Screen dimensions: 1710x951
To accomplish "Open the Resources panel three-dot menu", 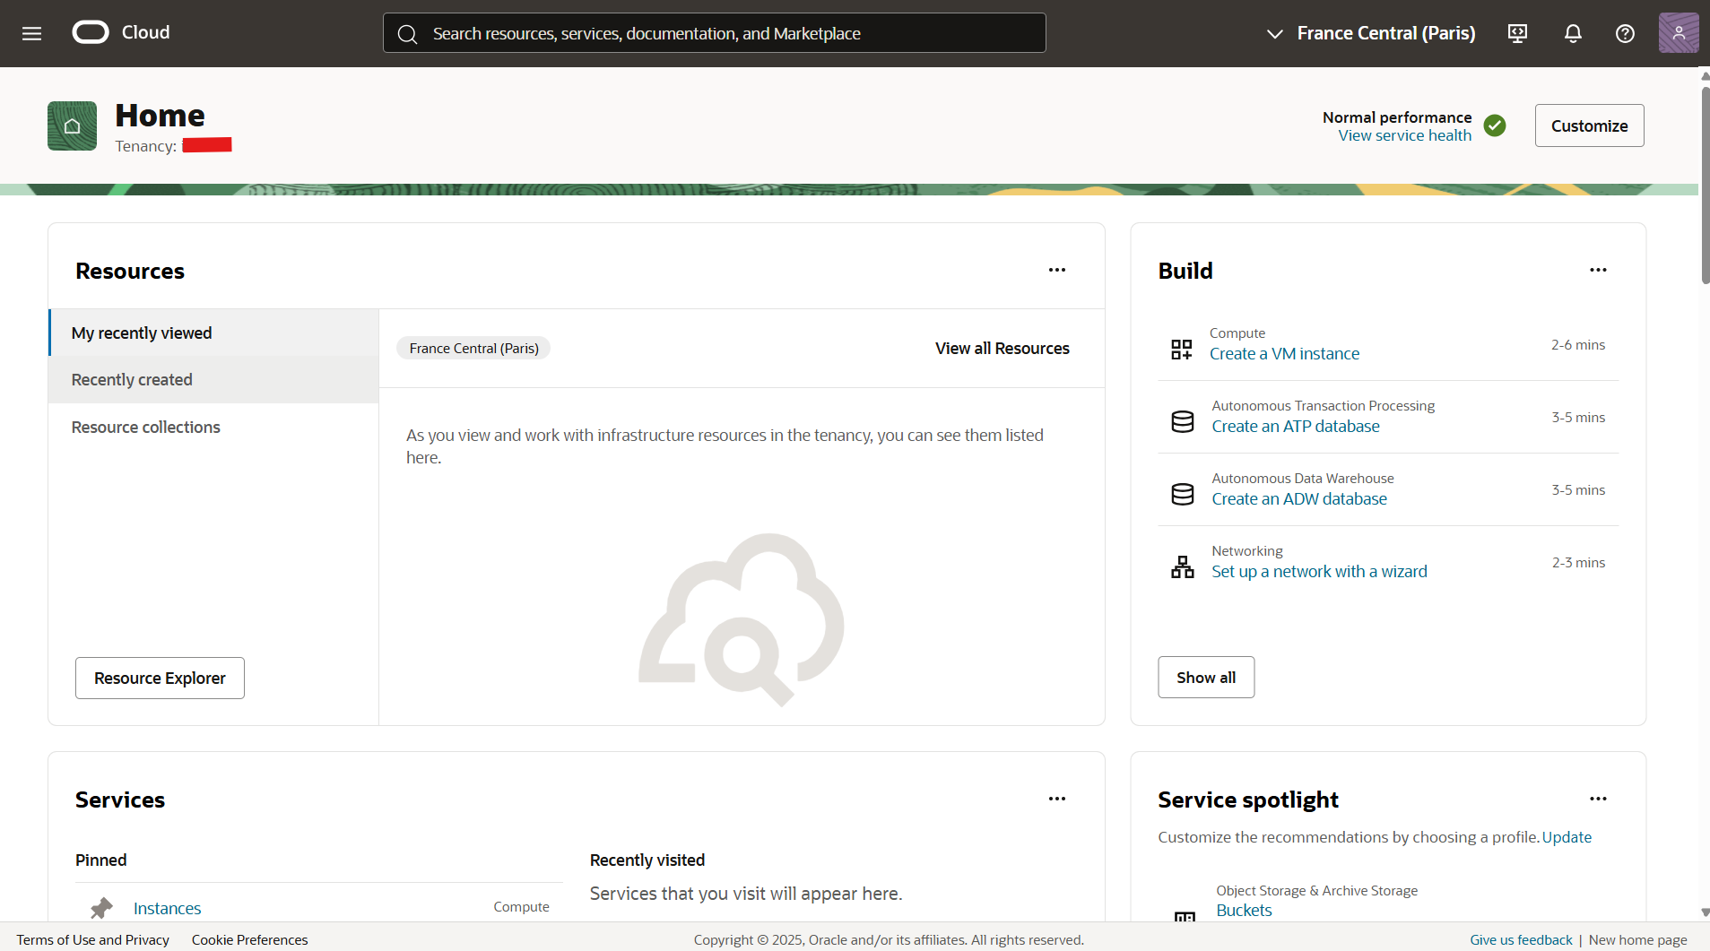I will pos(1057,270).
